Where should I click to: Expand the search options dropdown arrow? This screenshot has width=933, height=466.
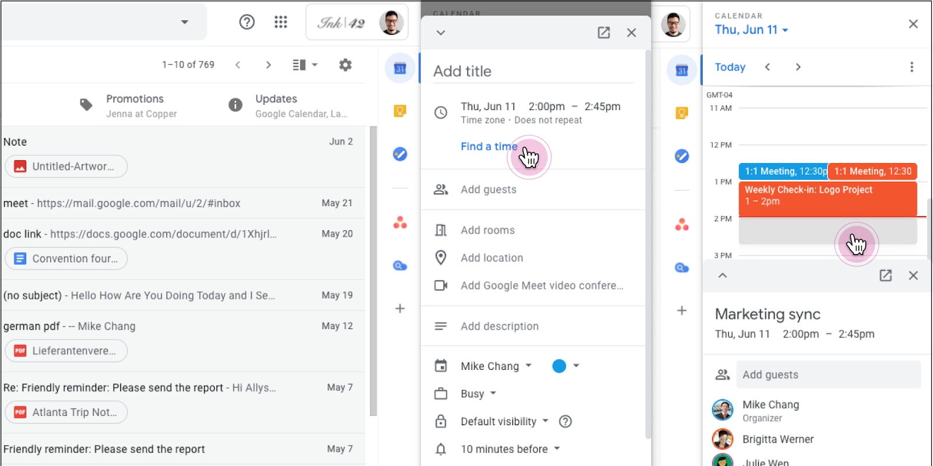[184, 22]
